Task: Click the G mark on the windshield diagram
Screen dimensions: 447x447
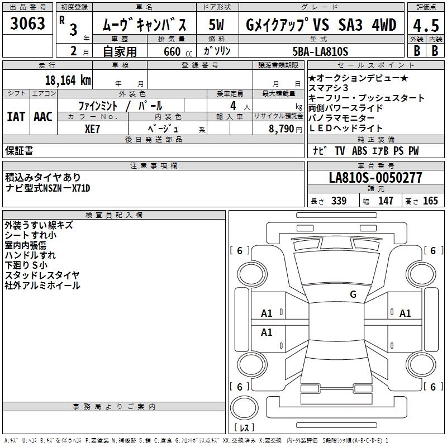Action: pos(353,294)
